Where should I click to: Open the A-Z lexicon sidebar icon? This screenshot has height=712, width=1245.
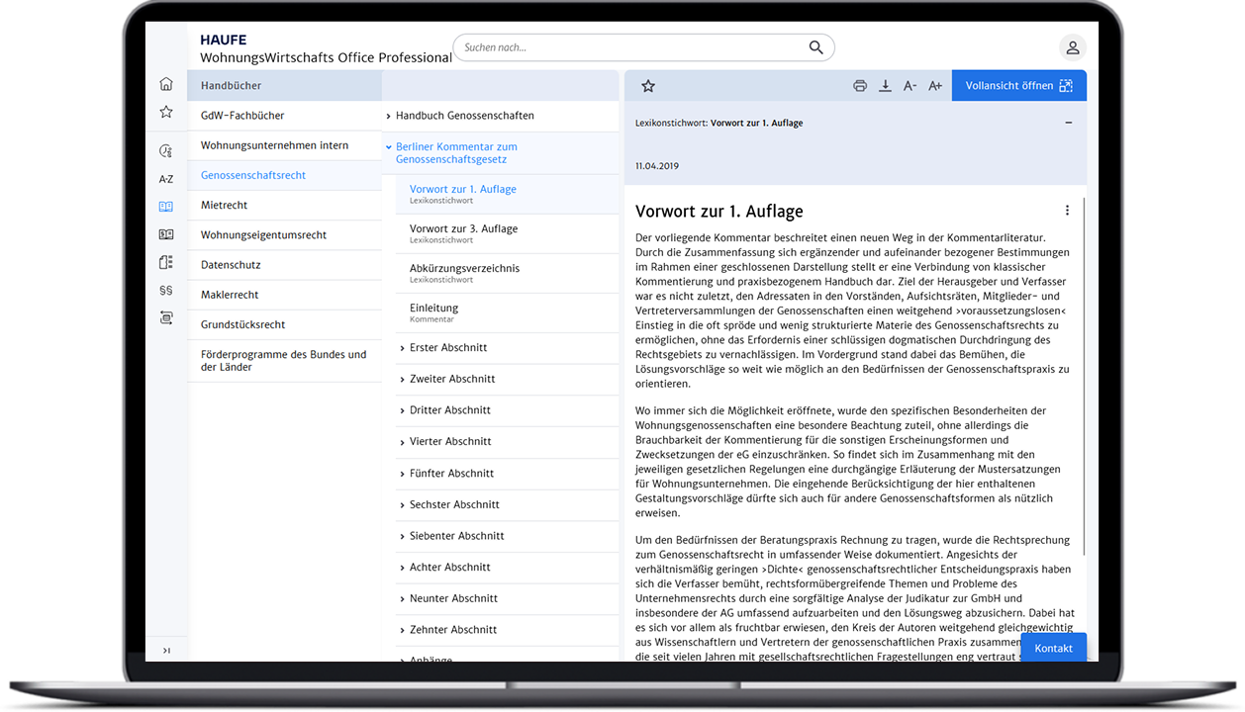[166, 179]
